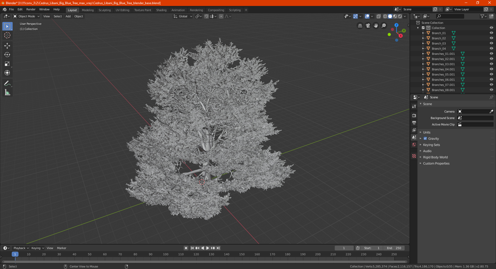496x269 pixels.
Task: Click the Marker menu button in timeline
Action: tap(61, 248)
